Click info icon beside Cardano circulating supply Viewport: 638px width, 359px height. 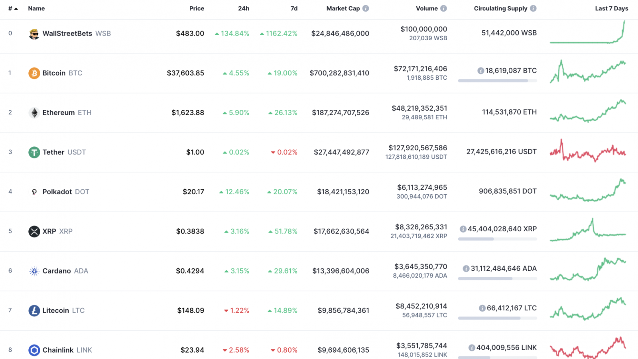466,268
